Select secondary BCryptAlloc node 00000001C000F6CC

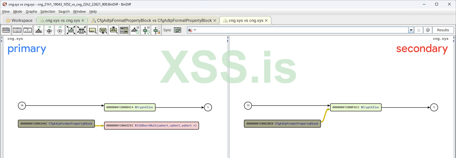(356, 107)
